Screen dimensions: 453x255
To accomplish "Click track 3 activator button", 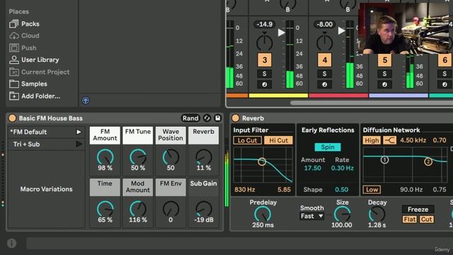I will tap(264, 60).
